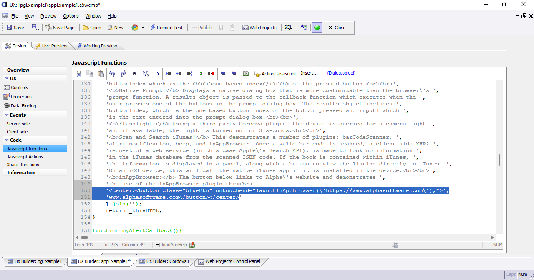Undo the last edit with the undo arrow

point(112,73)
